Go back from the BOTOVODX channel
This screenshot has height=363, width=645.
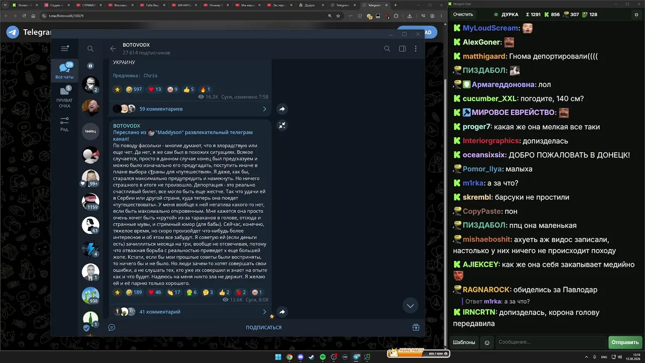coord(113,49)
